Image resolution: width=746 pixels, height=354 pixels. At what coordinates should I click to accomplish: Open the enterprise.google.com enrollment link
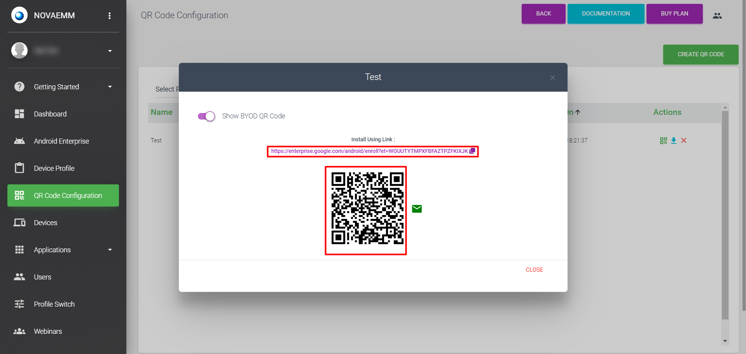tap(369, 151)
